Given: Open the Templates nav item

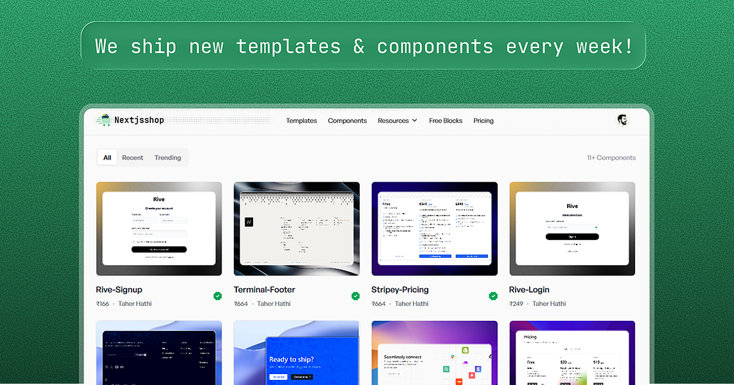Looking at the screenshot, I should (301, 121).
